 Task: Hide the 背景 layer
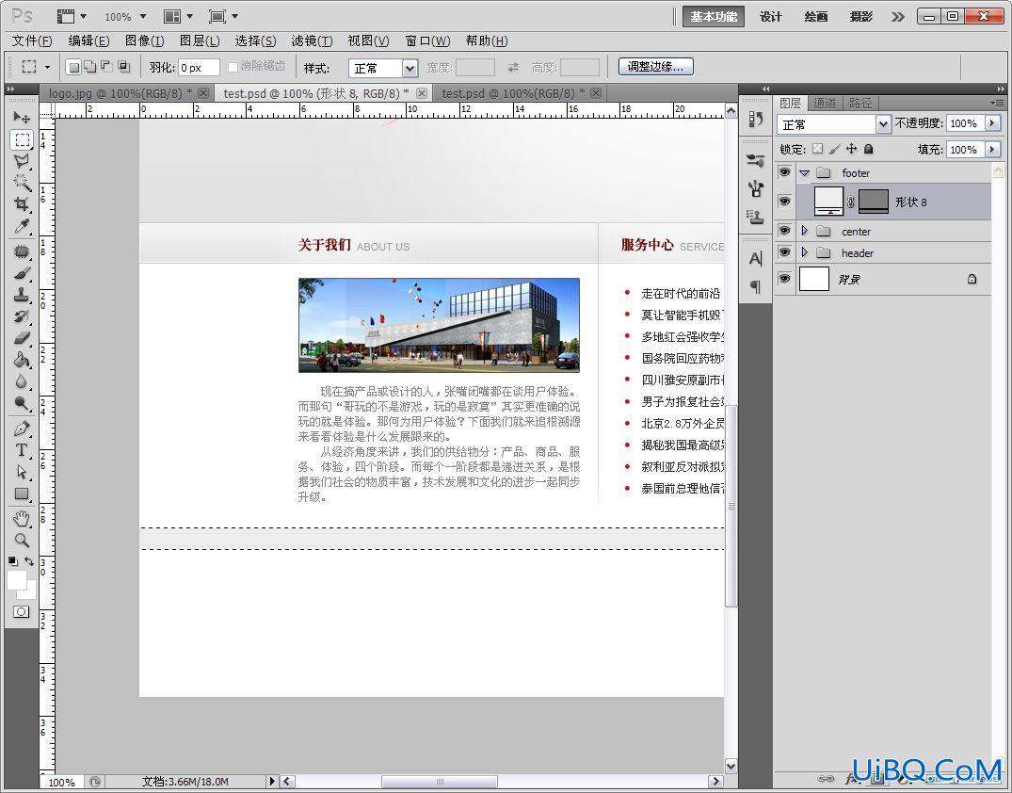click(x=784, y=279)
